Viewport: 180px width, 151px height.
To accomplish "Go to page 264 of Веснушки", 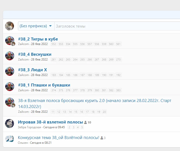I will [75, 59].
